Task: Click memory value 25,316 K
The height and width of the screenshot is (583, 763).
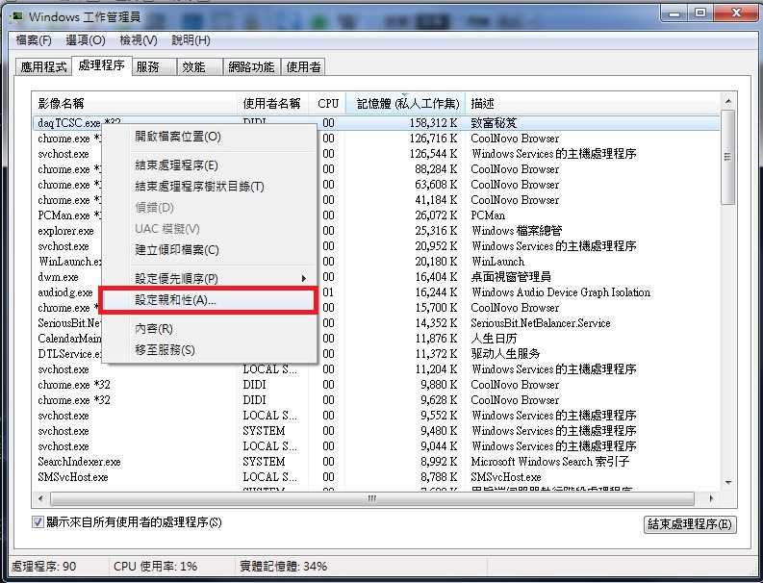Action: 436,231
